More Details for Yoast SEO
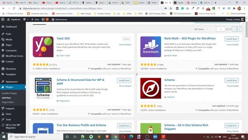The width and height of the screenshot is (248, 140). [x=125, y=45]
